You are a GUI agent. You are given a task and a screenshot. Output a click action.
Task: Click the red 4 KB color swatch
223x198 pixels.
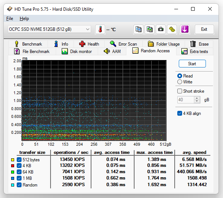[13, 166]
